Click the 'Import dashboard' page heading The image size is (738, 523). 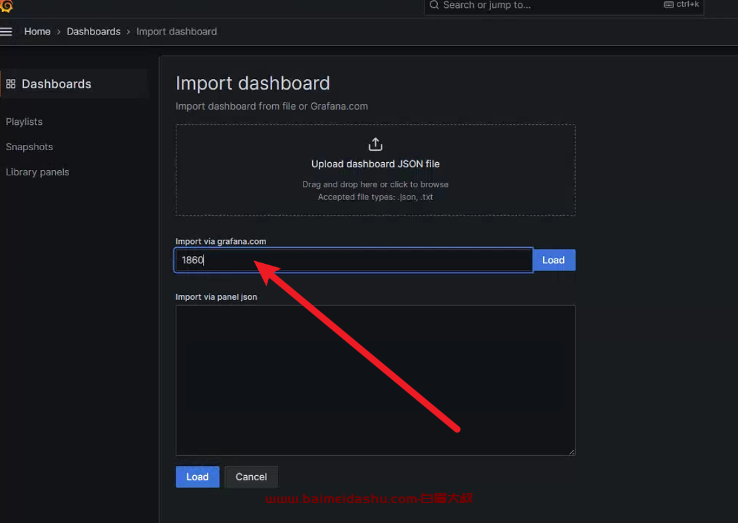point(253,83)
